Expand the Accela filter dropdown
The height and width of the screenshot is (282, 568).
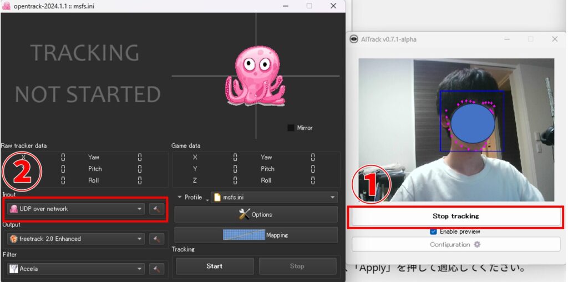tap(140, 269)
